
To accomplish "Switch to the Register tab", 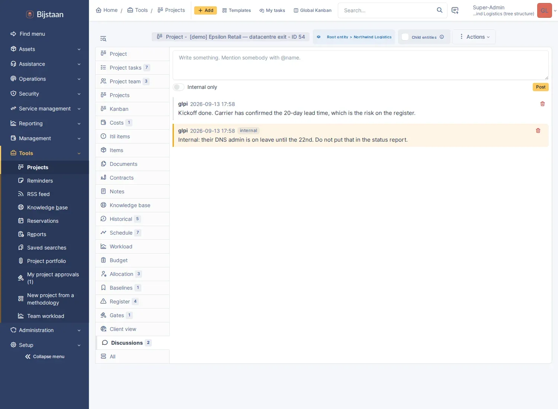I will pos(132,302).
